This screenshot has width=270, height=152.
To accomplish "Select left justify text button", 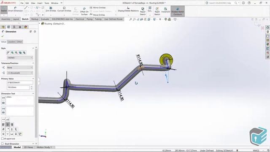I will tap(3, 125).
